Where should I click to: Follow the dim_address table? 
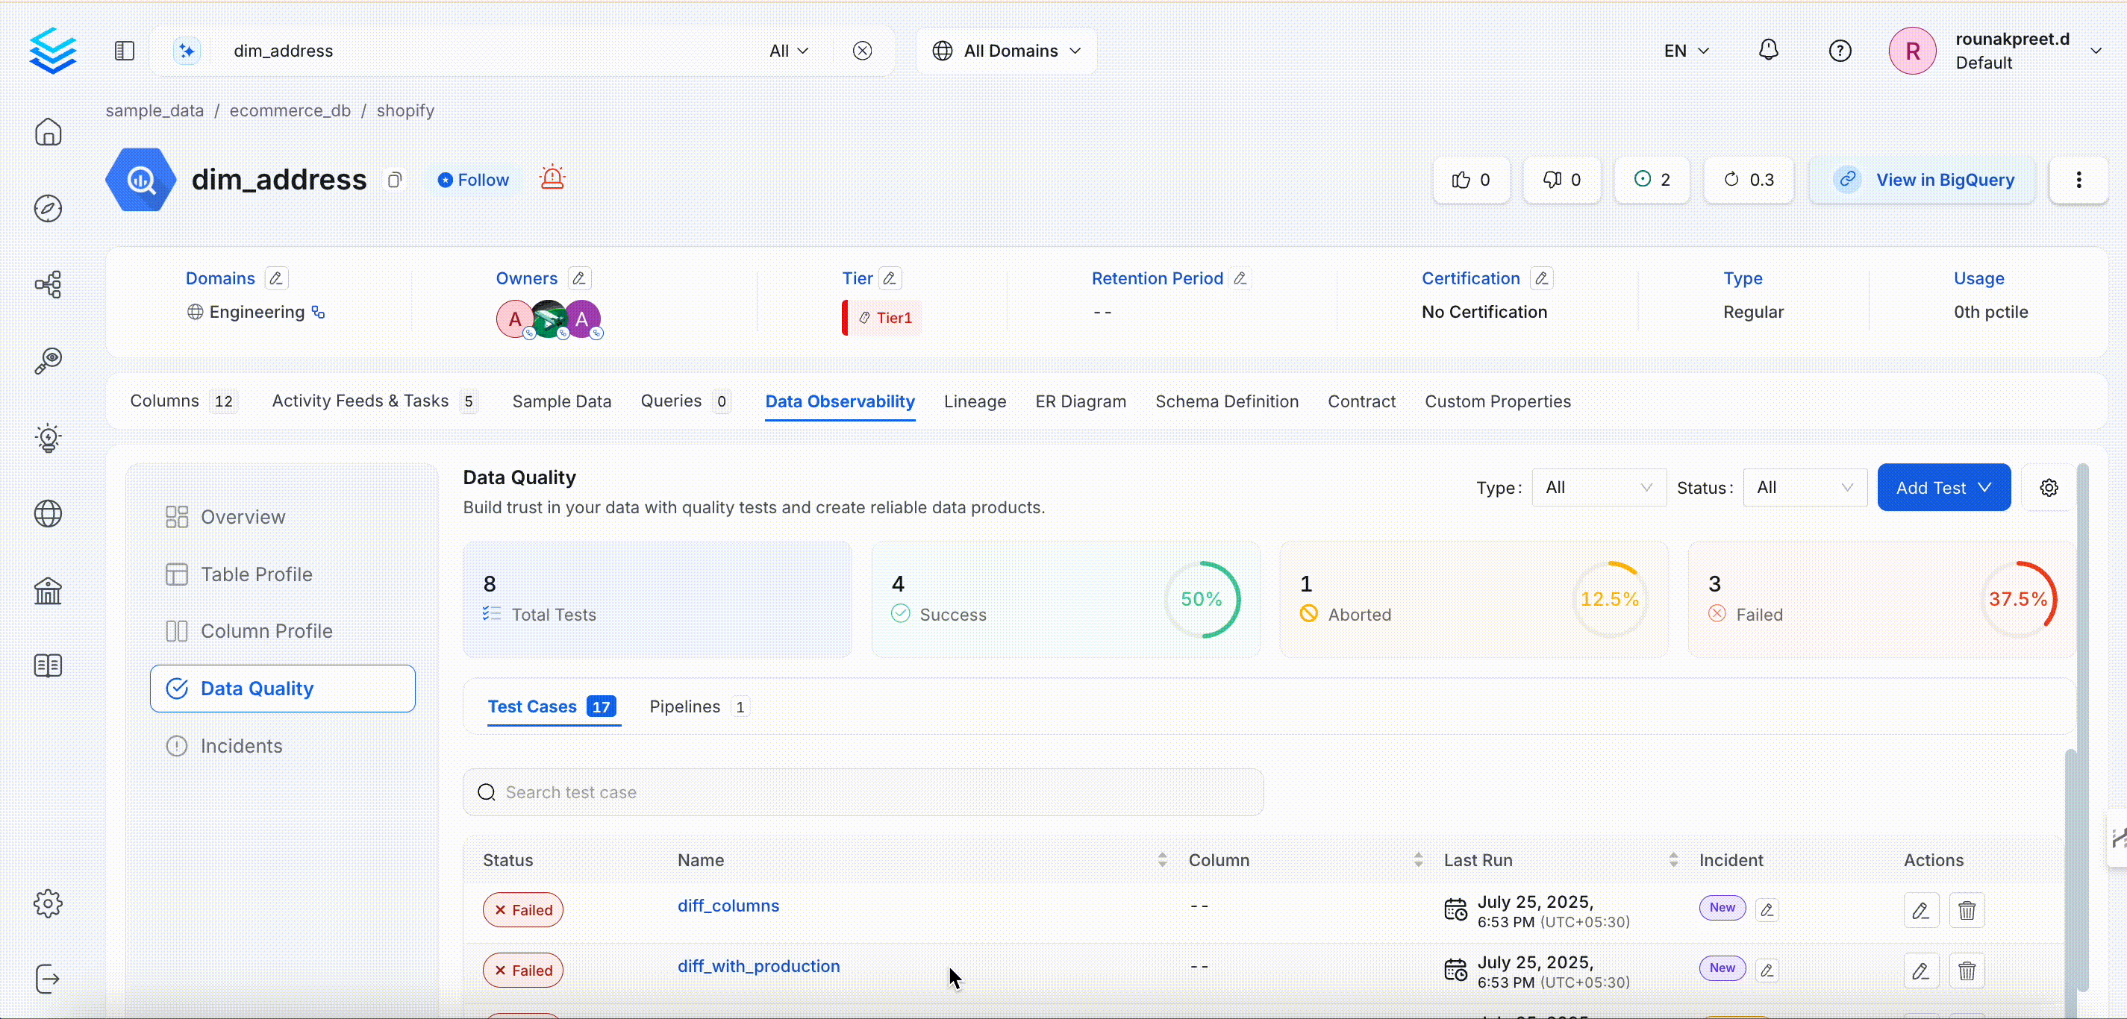tap(473, 180)
